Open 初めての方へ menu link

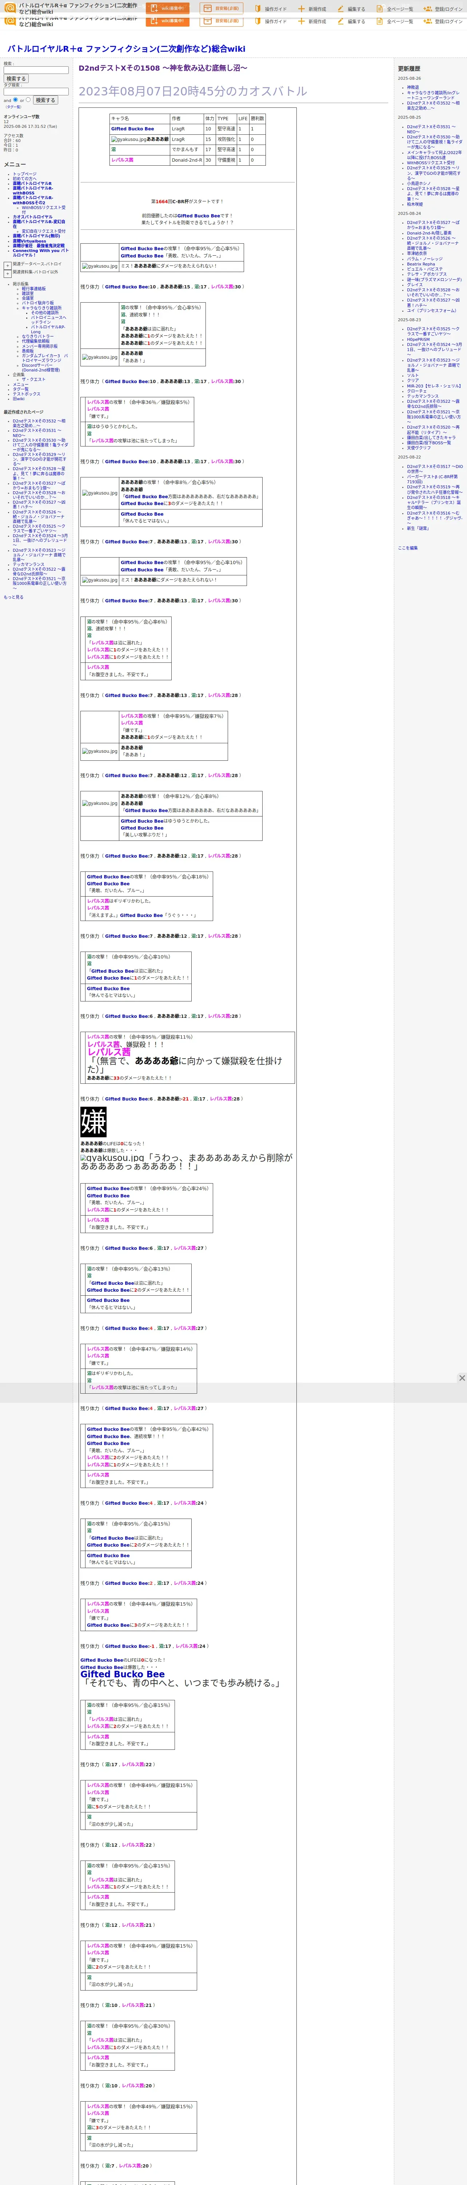point(25,178)
